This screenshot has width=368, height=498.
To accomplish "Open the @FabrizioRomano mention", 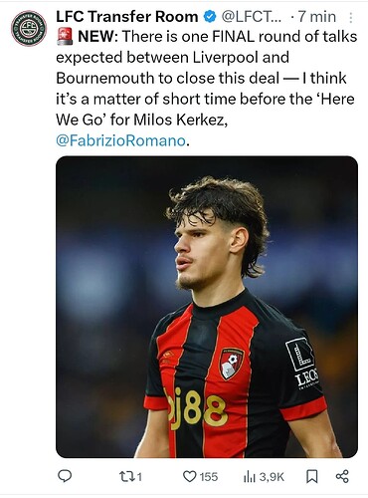I will coord(120,140).
